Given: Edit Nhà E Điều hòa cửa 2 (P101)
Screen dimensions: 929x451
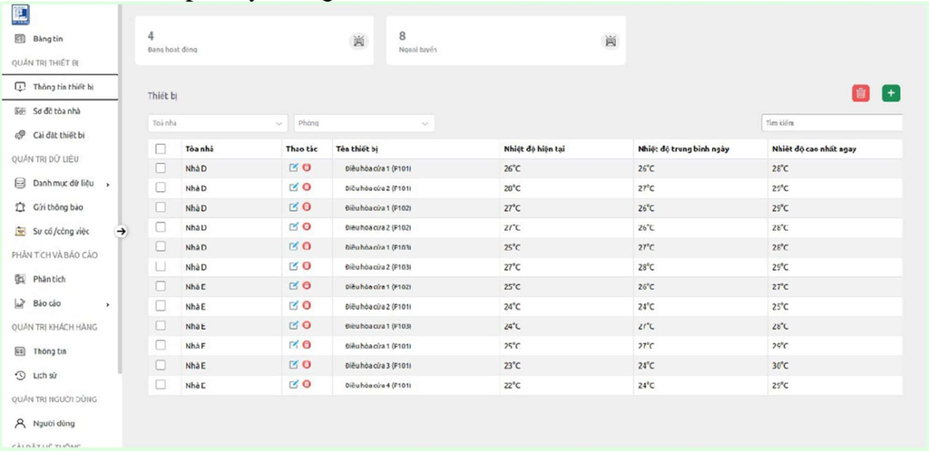Looking at the screenshot, I should pyautogui.click(x=293, y=305).
